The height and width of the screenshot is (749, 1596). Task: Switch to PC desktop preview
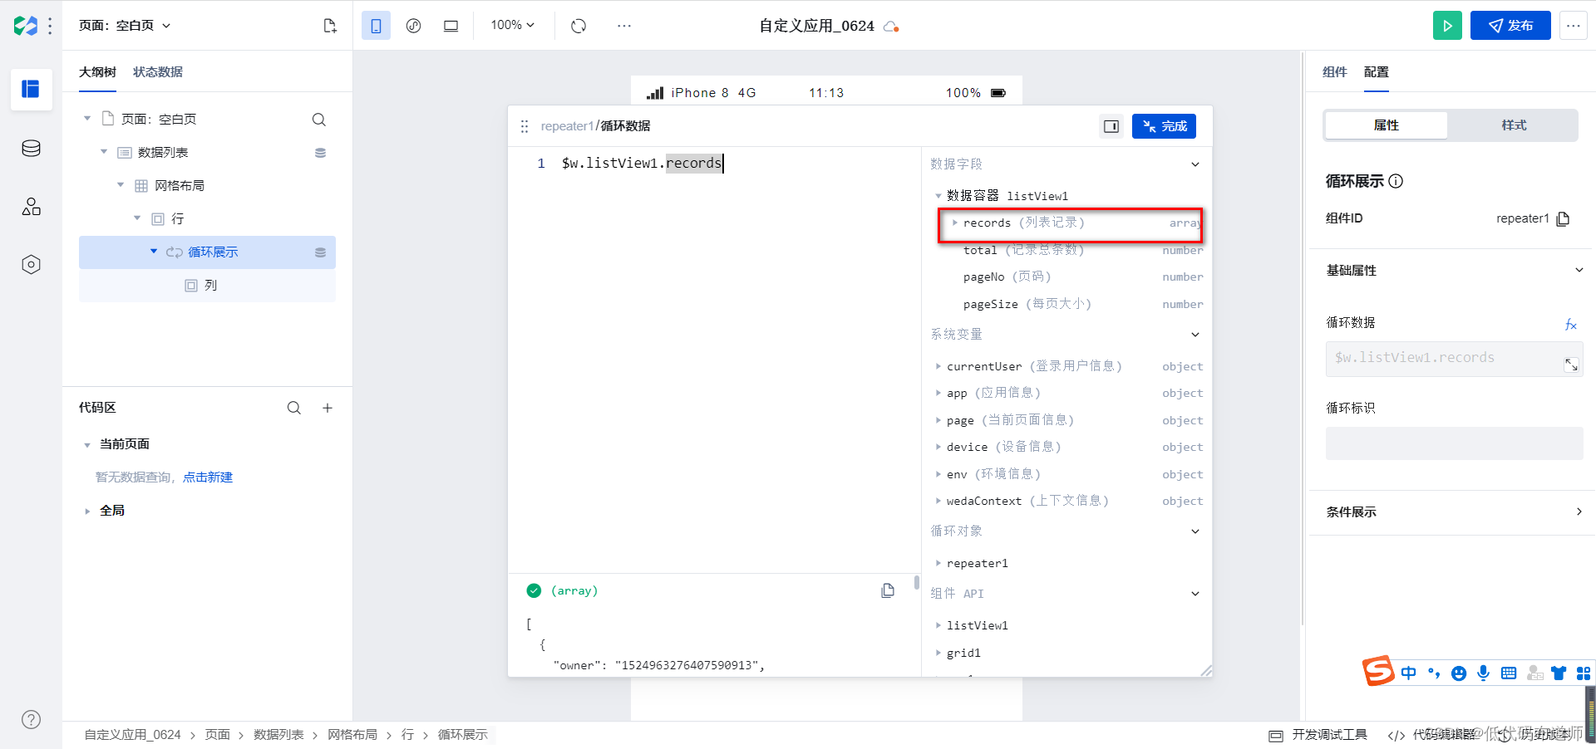(451, 26)
